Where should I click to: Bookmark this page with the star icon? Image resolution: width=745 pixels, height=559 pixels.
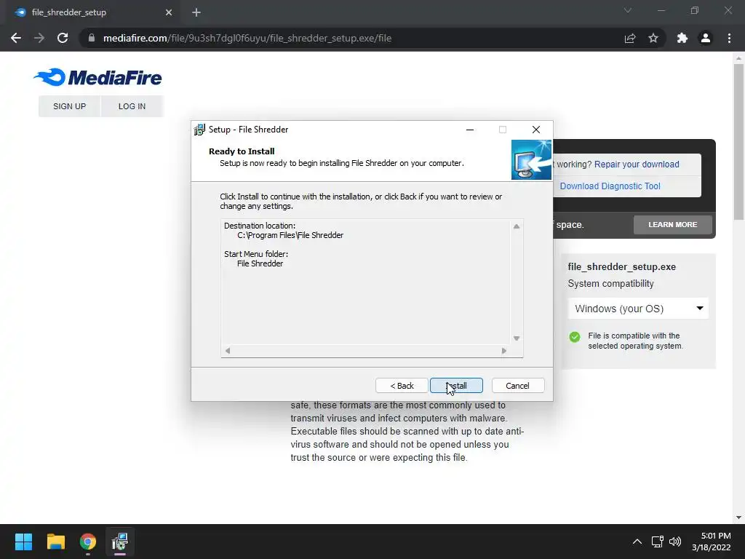653,38
